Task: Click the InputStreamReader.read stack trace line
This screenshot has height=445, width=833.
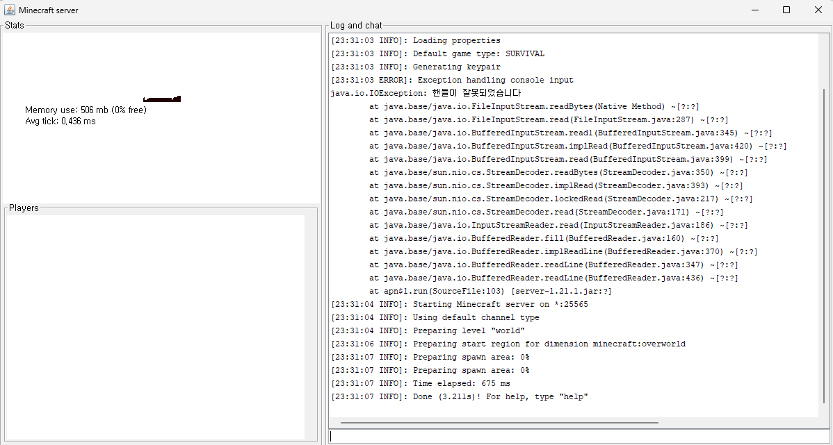Action: (x=558, y=226)
